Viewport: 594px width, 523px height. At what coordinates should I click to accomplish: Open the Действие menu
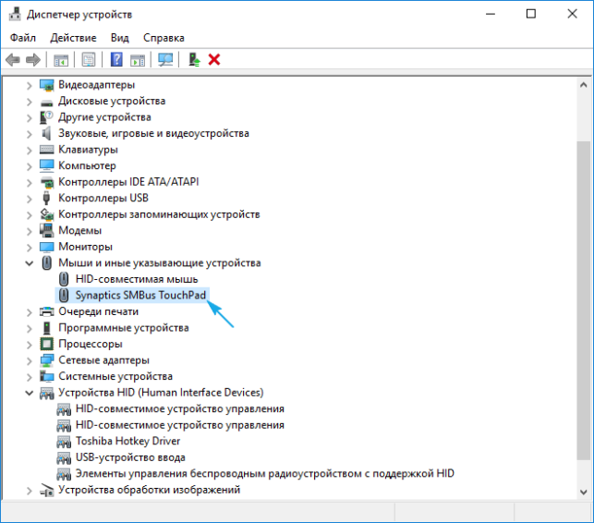click(73, 38)
